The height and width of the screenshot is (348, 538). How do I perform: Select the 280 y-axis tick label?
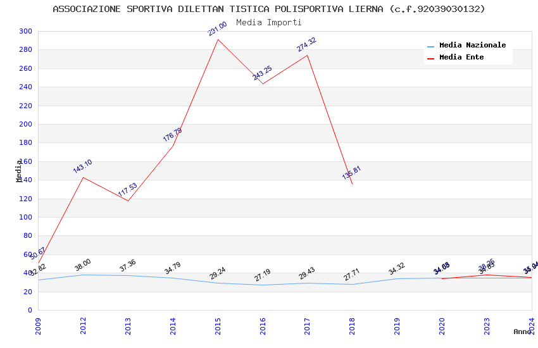[x=26, y=50]
